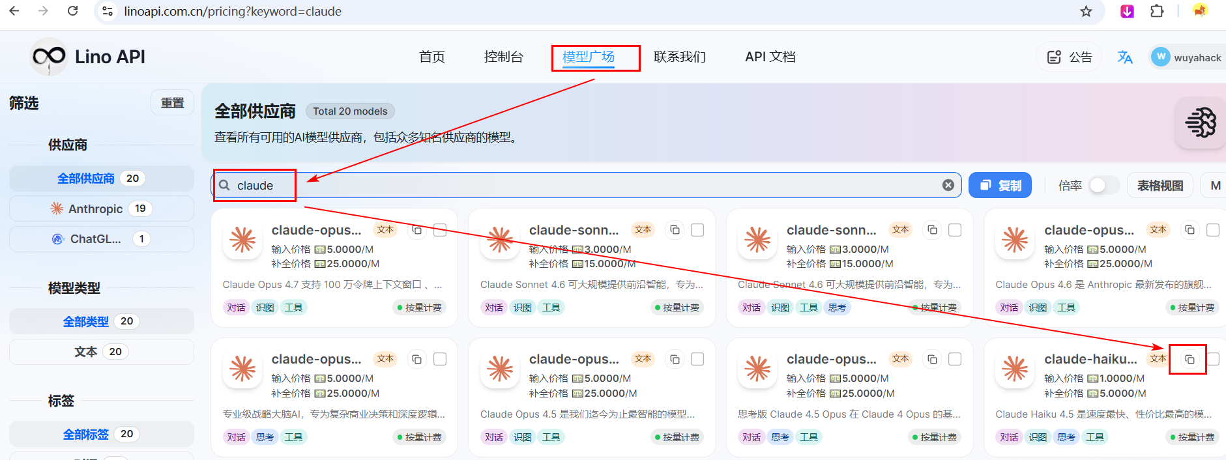1226x460 pixels.
Task: Open the language translation switcher
Action: [1124, 57]
